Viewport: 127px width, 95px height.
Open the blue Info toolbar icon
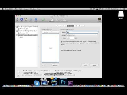22,19
